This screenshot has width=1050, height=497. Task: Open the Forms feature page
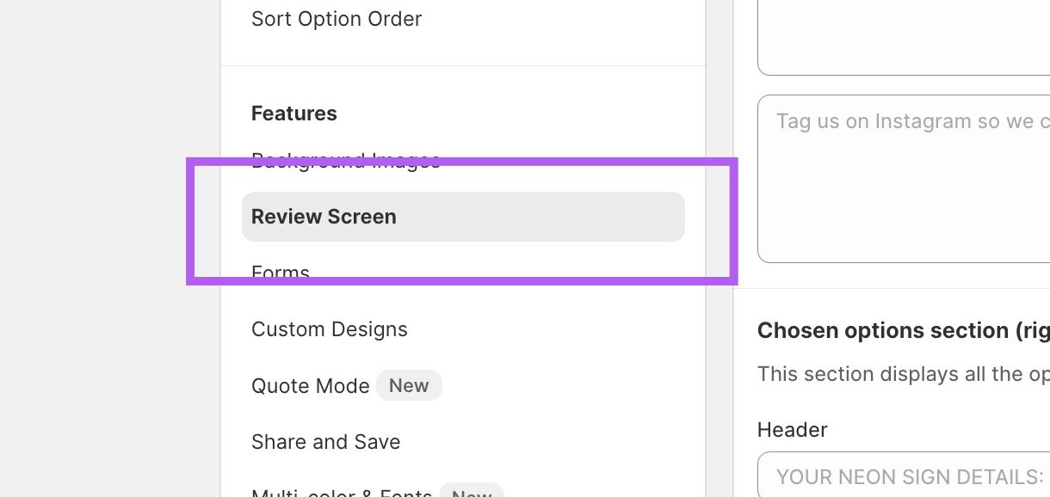point(280,270)
